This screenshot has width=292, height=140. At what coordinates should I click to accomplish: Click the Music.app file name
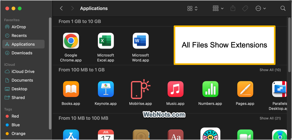click(x=176, y=104)
